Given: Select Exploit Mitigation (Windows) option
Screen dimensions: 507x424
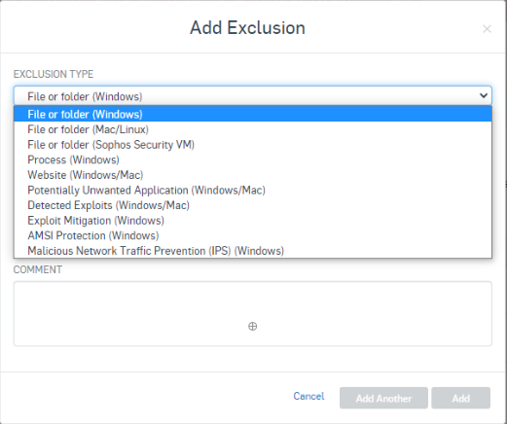Looking at the screenshot, I should point(253,221).
